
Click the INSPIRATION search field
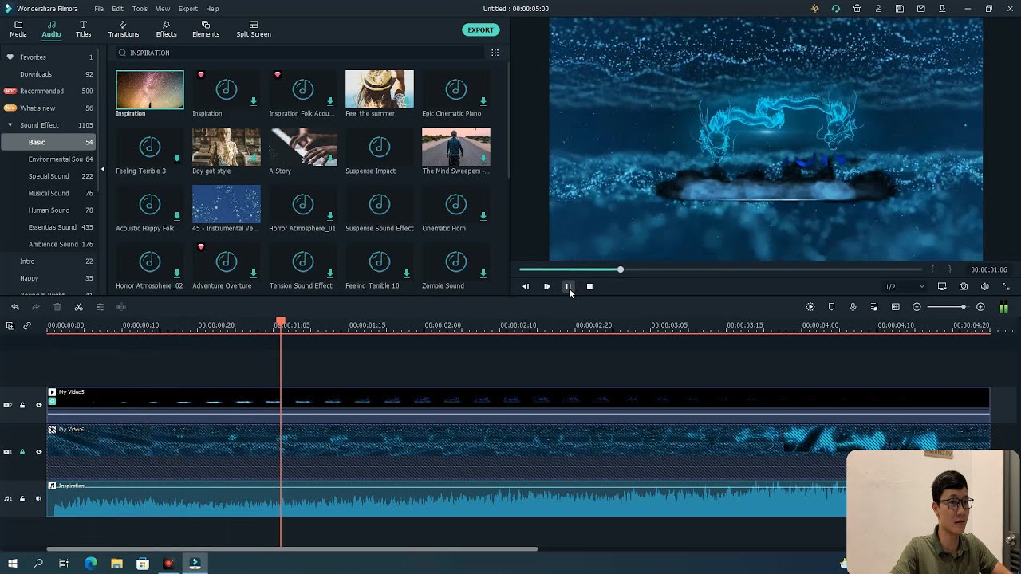click(x=300, y=53)
